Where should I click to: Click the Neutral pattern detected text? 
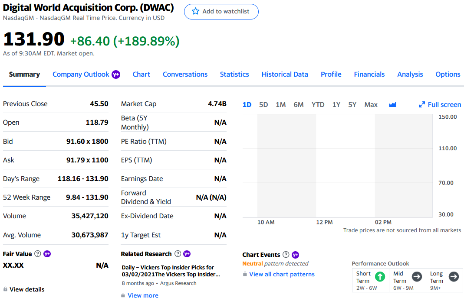click(x=275, y=263)
